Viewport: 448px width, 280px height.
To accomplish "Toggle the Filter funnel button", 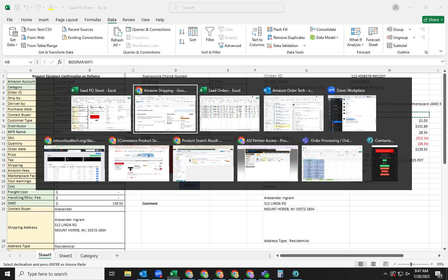I will point(210,35).
